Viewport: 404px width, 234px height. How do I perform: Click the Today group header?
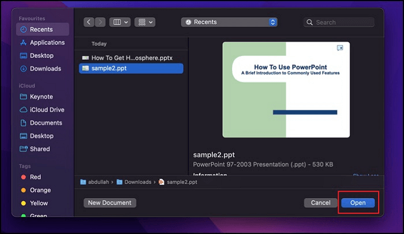tap(99, 44)
